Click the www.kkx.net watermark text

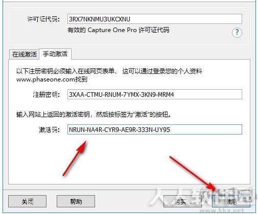point(225,211)
